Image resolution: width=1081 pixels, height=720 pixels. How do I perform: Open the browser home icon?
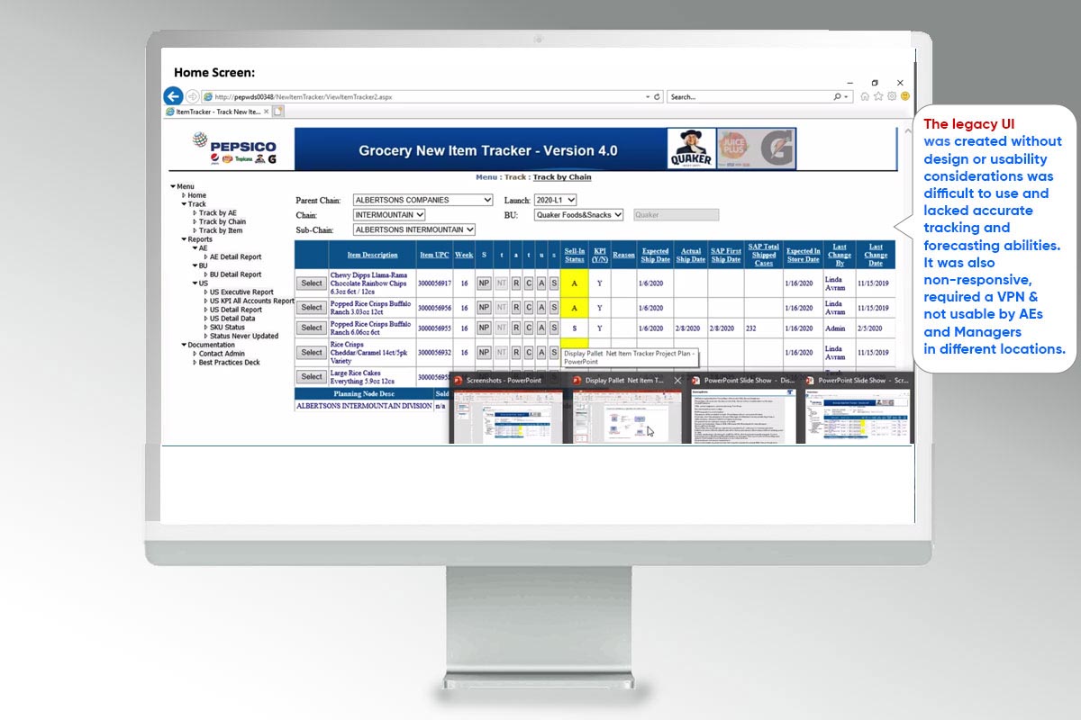(866, 96)
